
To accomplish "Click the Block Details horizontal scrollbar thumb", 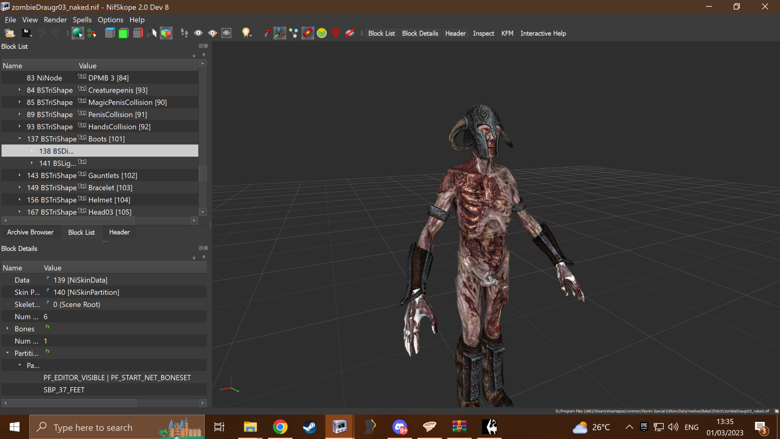I will click(x=73, y=403).
